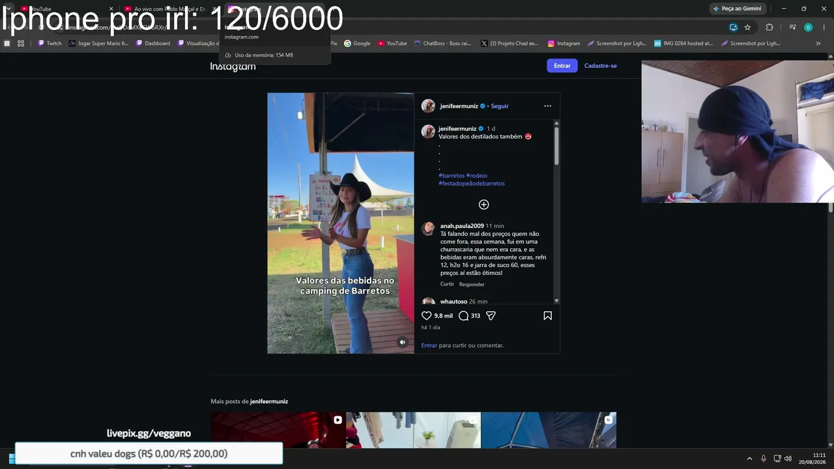Open Chrome's three-dot menu
This screenshot has width=834, height=469.
(x=824, y=27)
